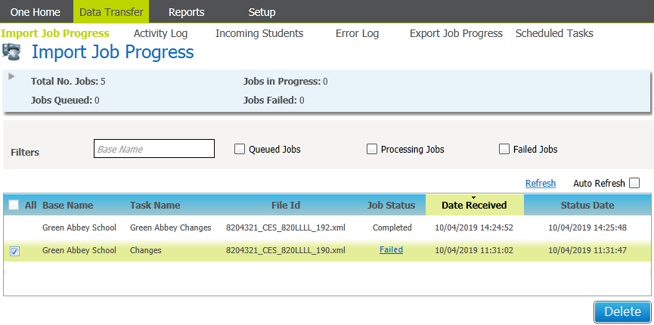Switch to the Activity Log tab
This screenshot has width=654, height=325.
click(162, 33)
